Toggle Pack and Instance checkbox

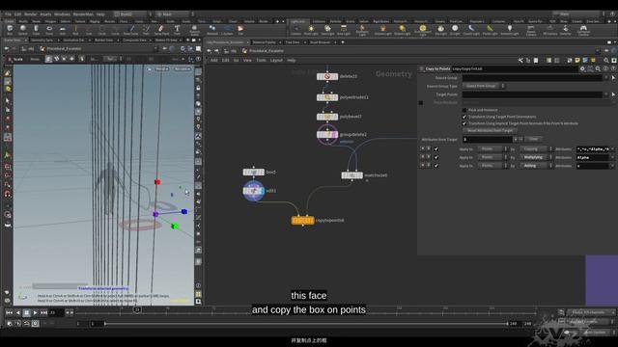click(464, 110)
